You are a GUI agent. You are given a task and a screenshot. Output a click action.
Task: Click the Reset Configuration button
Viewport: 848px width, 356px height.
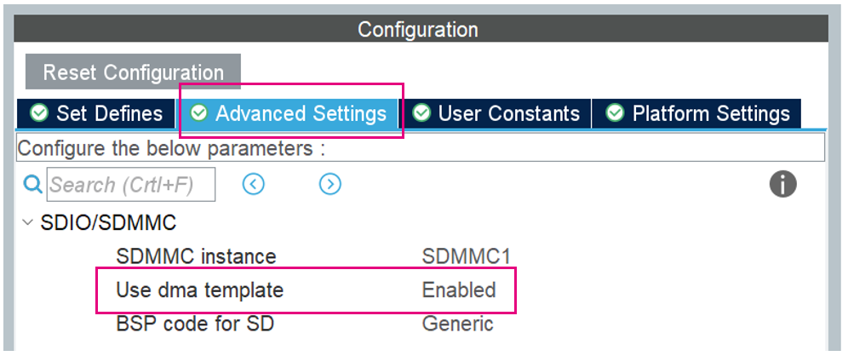click(133, 72)
